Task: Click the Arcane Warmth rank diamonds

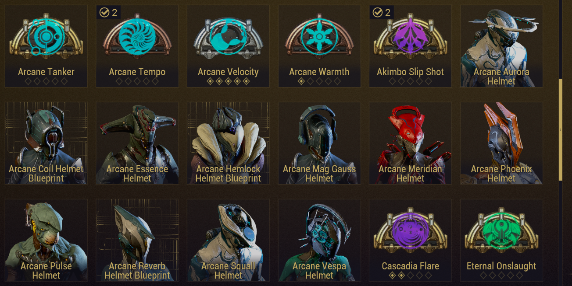Action: 319,81
